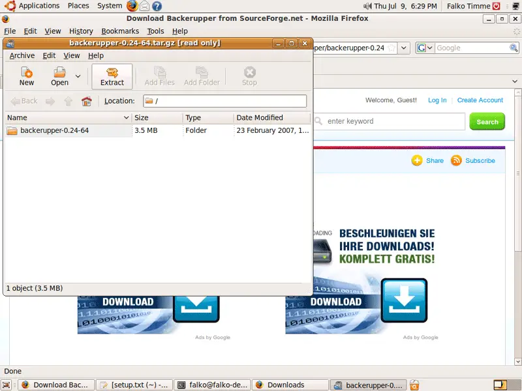522x391 pixels.
Task: Click the right DOWNLOAD ad banner
Action: 356,305
